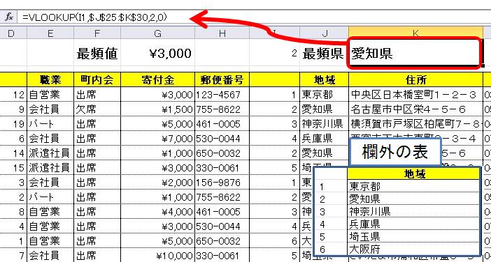
Task: Click the 住所 header cell
Action: click(x=415, y=80)
